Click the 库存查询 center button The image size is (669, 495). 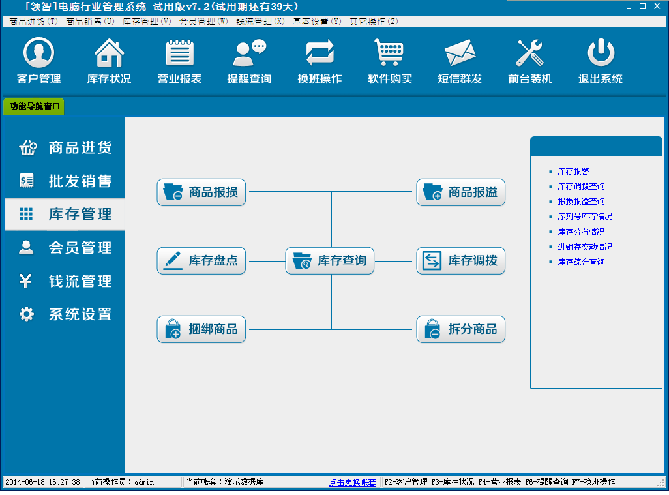click(330, 261)
